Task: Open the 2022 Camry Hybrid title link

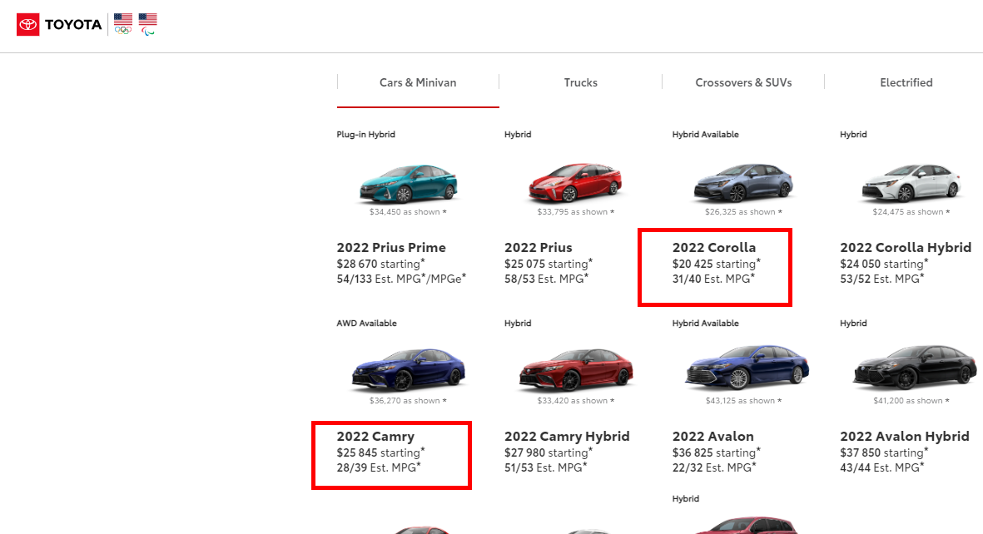Action: [x=567, y=436]
